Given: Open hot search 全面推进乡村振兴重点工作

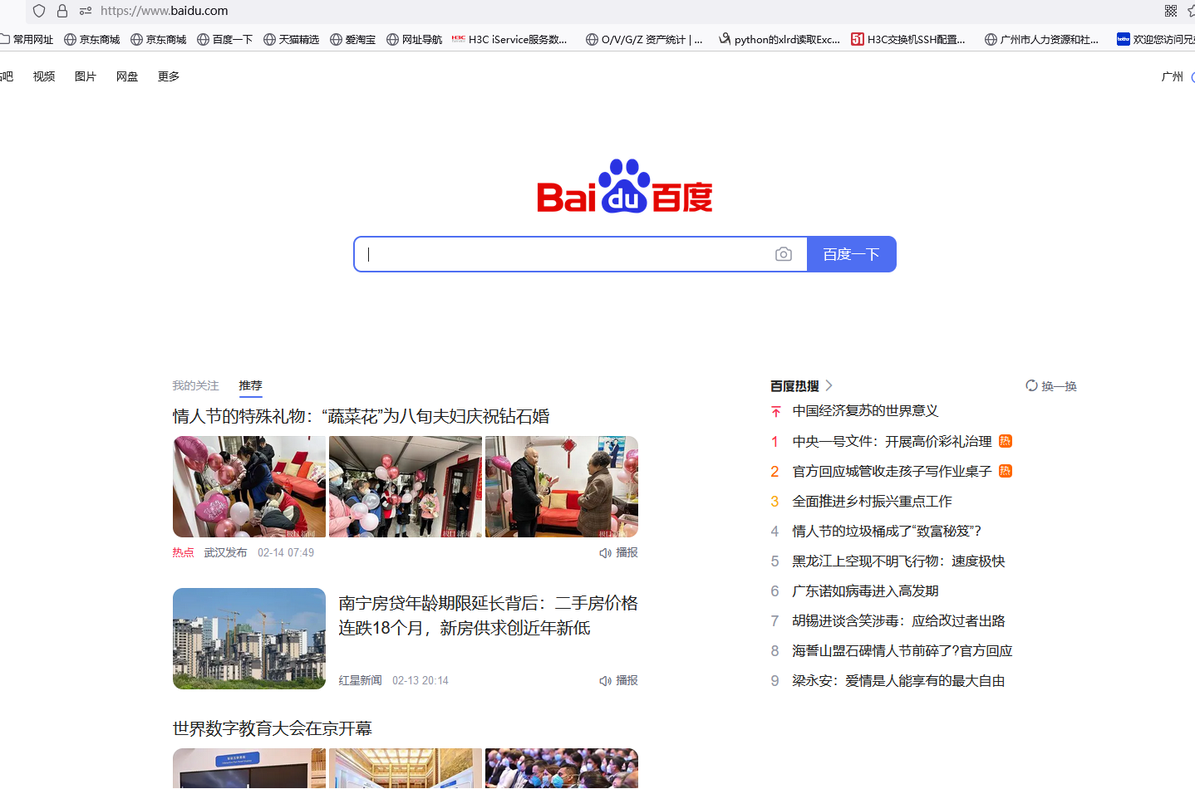Looking at the screenshot, I should pos(872,501).
